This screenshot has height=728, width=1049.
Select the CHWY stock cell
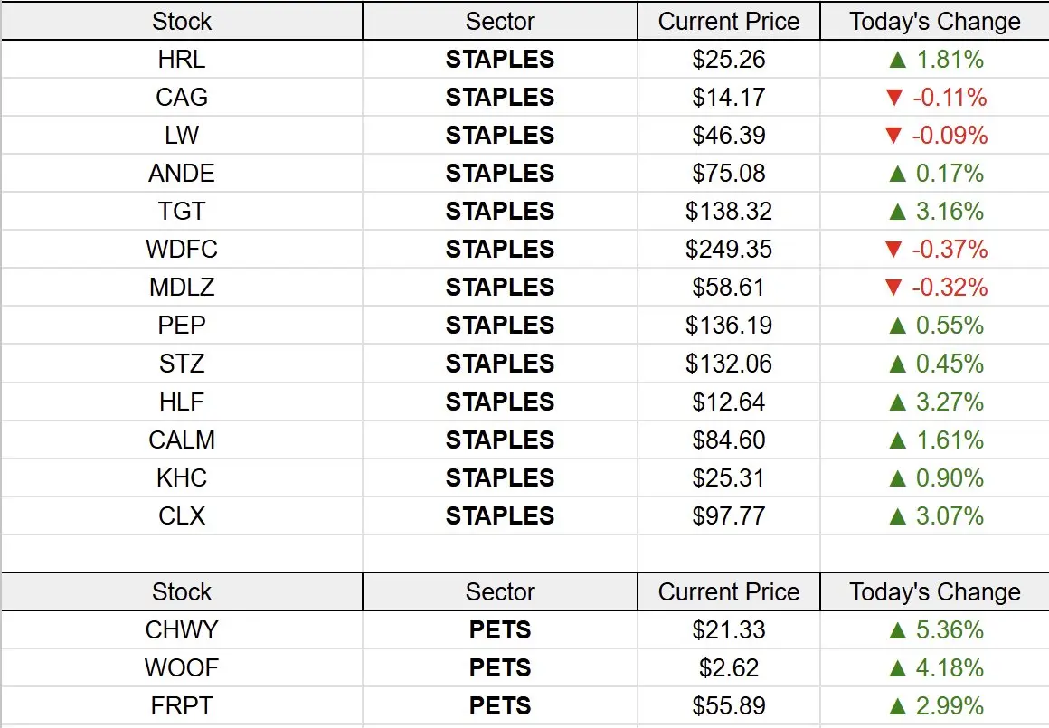181,630
